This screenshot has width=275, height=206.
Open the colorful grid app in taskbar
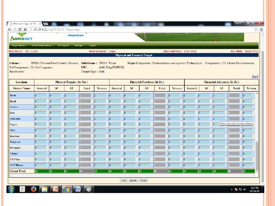click(22, 189)
